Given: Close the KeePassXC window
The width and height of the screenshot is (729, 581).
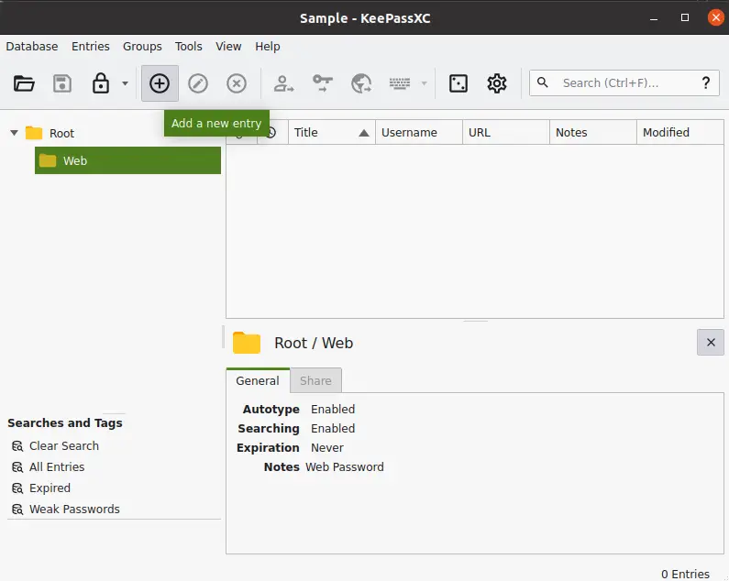Looking at the screenshot, I should [x=715, y=17].
